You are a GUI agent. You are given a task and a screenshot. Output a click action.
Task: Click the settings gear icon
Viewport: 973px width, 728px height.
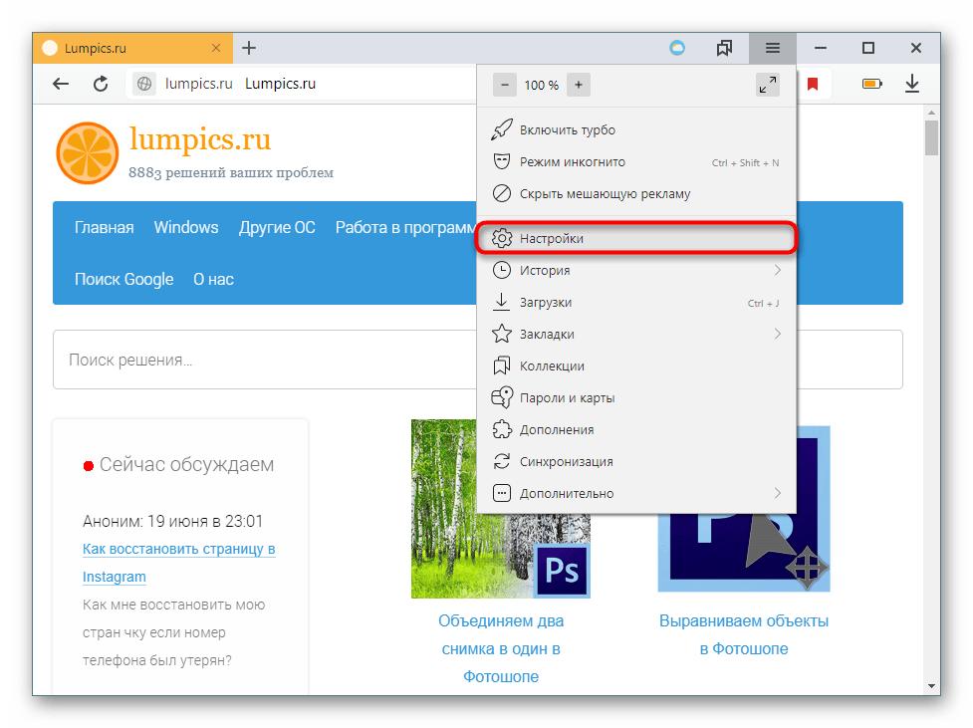click(x=501, y=238)
